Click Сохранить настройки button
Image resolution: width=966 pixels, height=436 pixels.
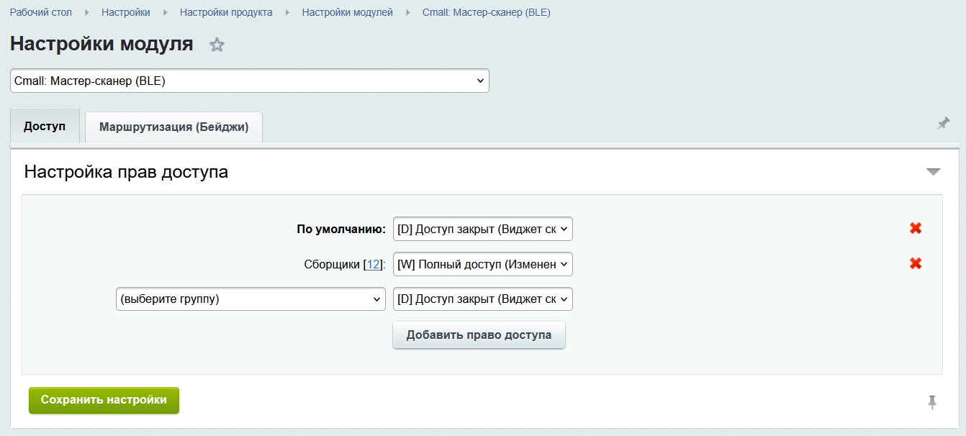(x=104, y=400)
